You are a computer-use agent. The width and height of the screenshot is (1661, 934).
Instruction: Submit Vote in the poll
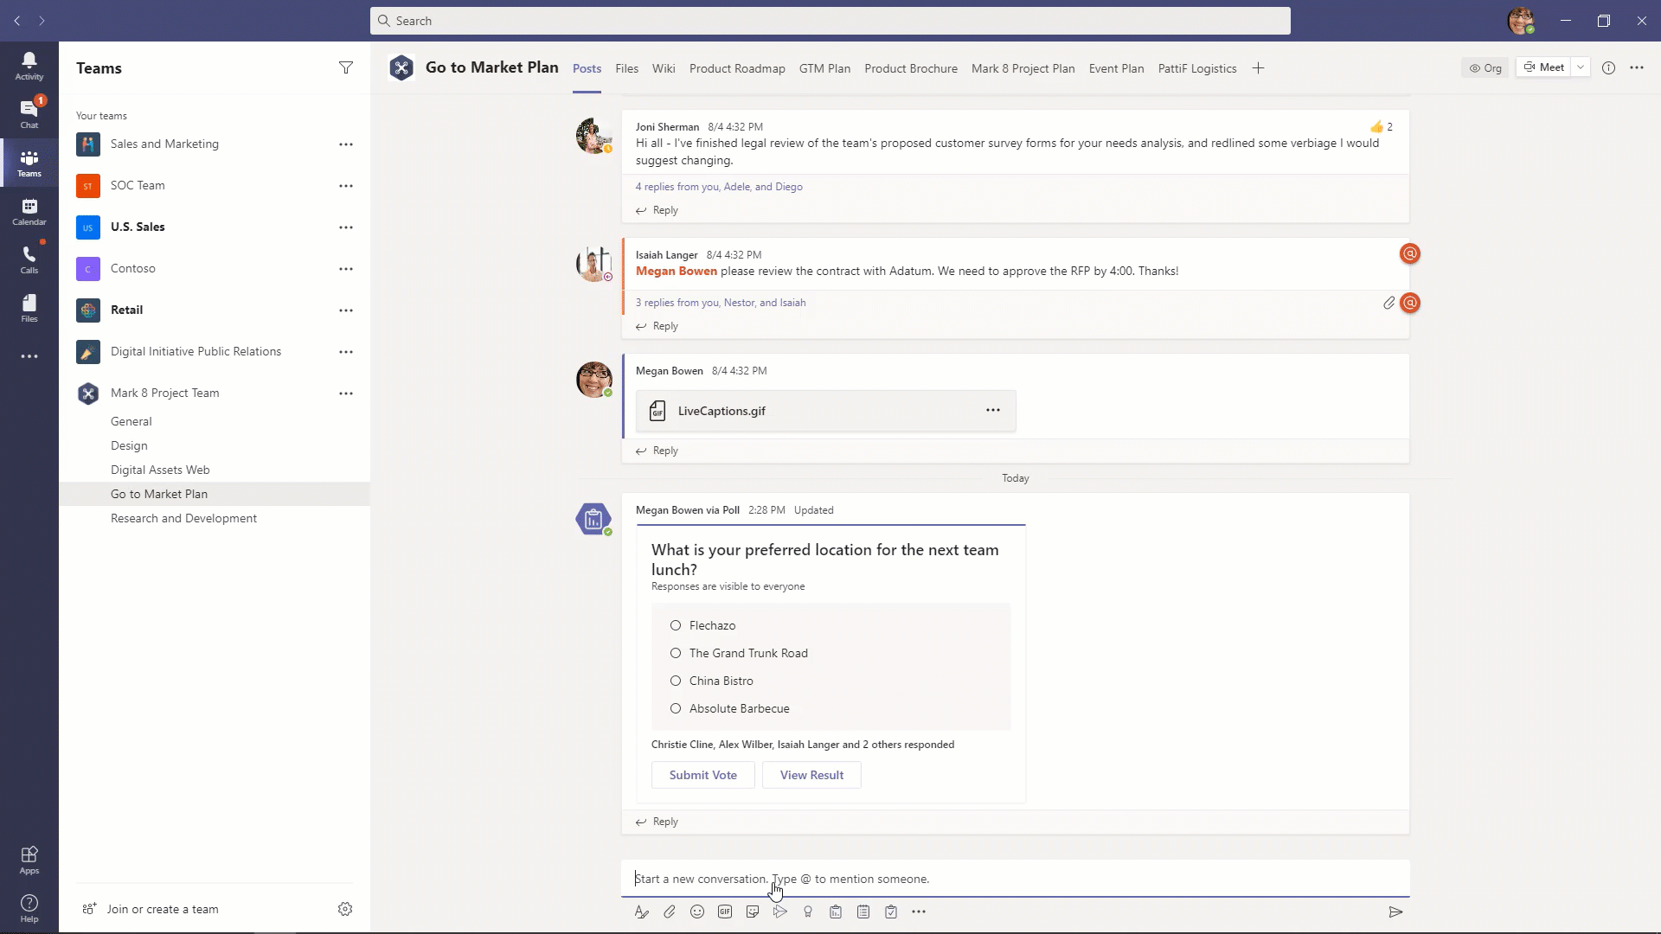coord(702,775)
